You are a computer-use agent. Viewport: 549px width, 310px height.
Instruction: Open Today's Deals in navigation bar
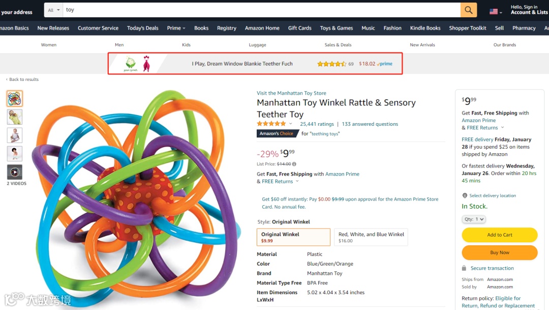142,28
